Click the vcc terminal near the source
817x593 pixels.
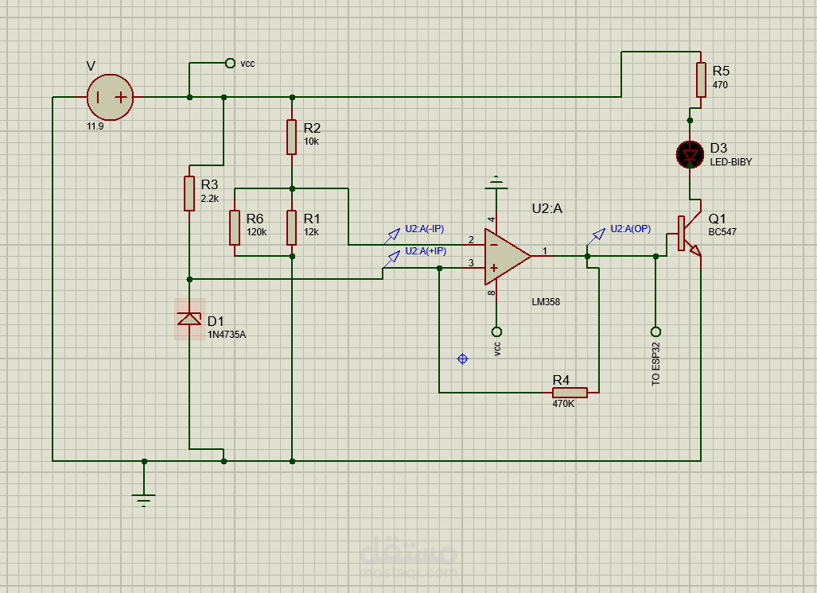point(230,63)
